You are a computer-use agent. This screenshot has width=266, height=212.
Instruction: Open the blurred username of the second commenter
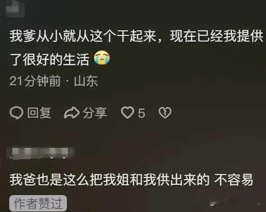40,153
